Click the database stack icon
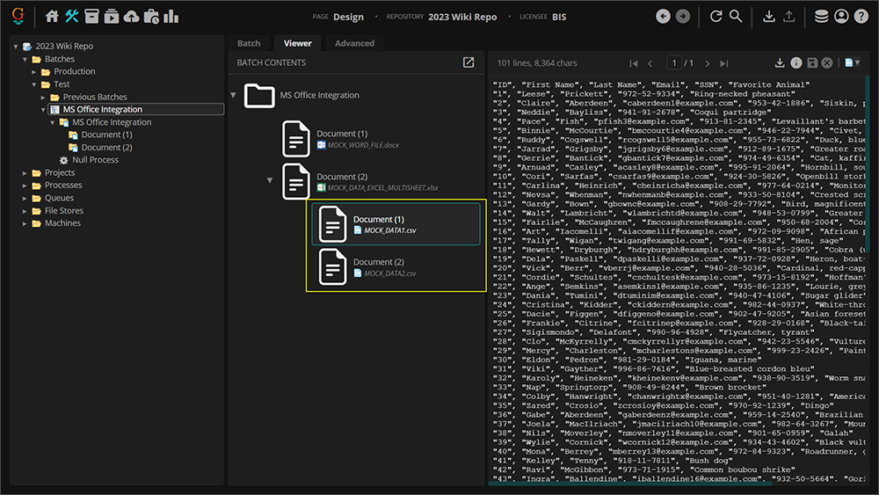 (x=821, y=17)
